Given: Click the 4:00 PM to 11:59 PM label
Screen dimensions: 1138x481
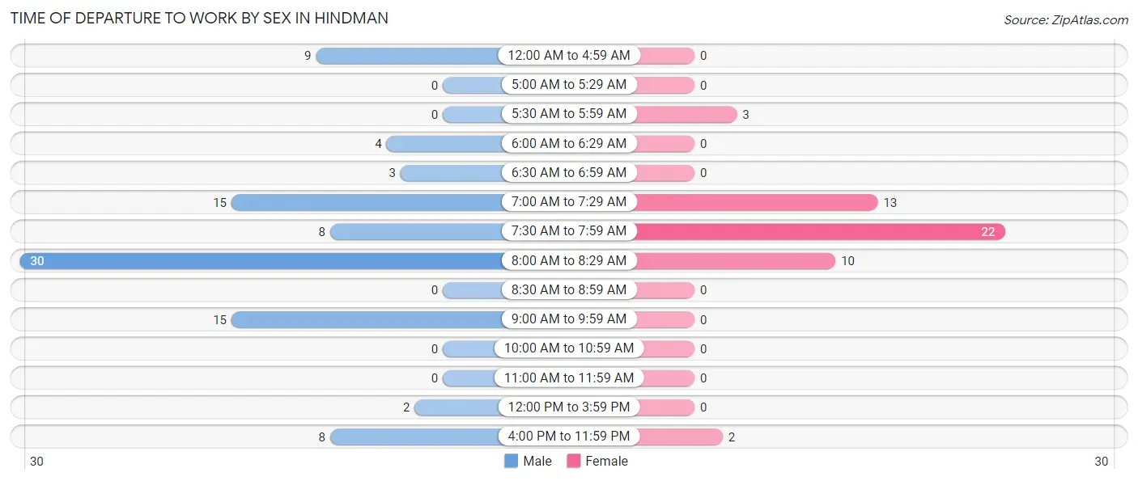Looking at the screenshot, I should pos(569,437).
